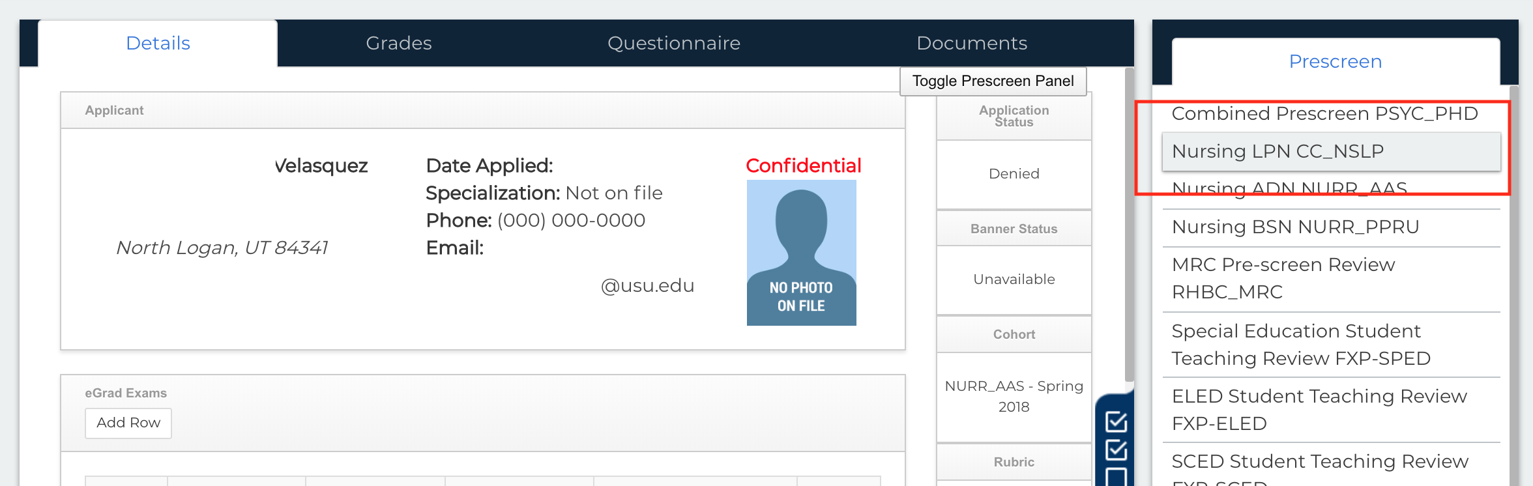View the Documents tab
The image size is (1533, 486).
[x=971, y=44]
